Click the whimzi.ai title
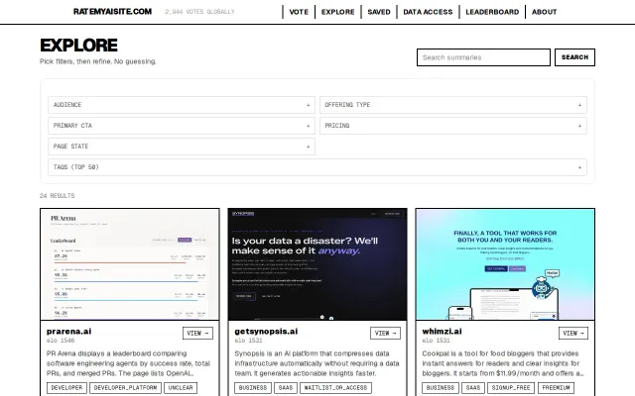Viewport: 635px width, 396px height. pos(442,332)
